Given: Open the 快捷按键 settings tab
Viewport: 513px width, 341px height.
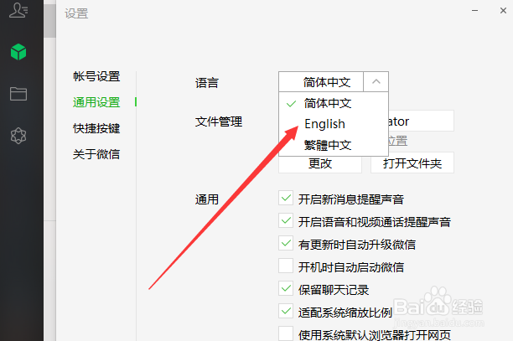Looking at the screenshot, I should point(96,128).
